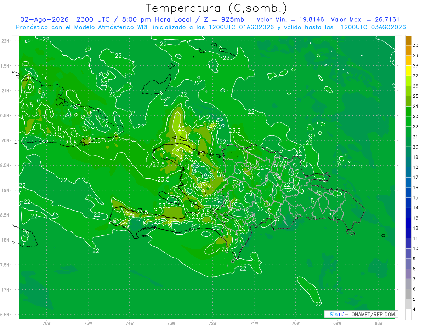Click the "24" value on the color scale

tap(416, 106)
